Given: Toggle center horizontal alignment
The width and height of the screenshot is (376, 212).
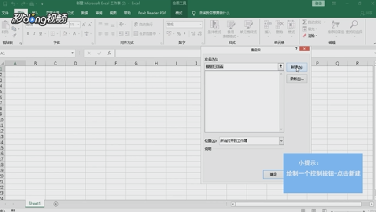Looking at the screenshot, I should [x=106, y=33].
